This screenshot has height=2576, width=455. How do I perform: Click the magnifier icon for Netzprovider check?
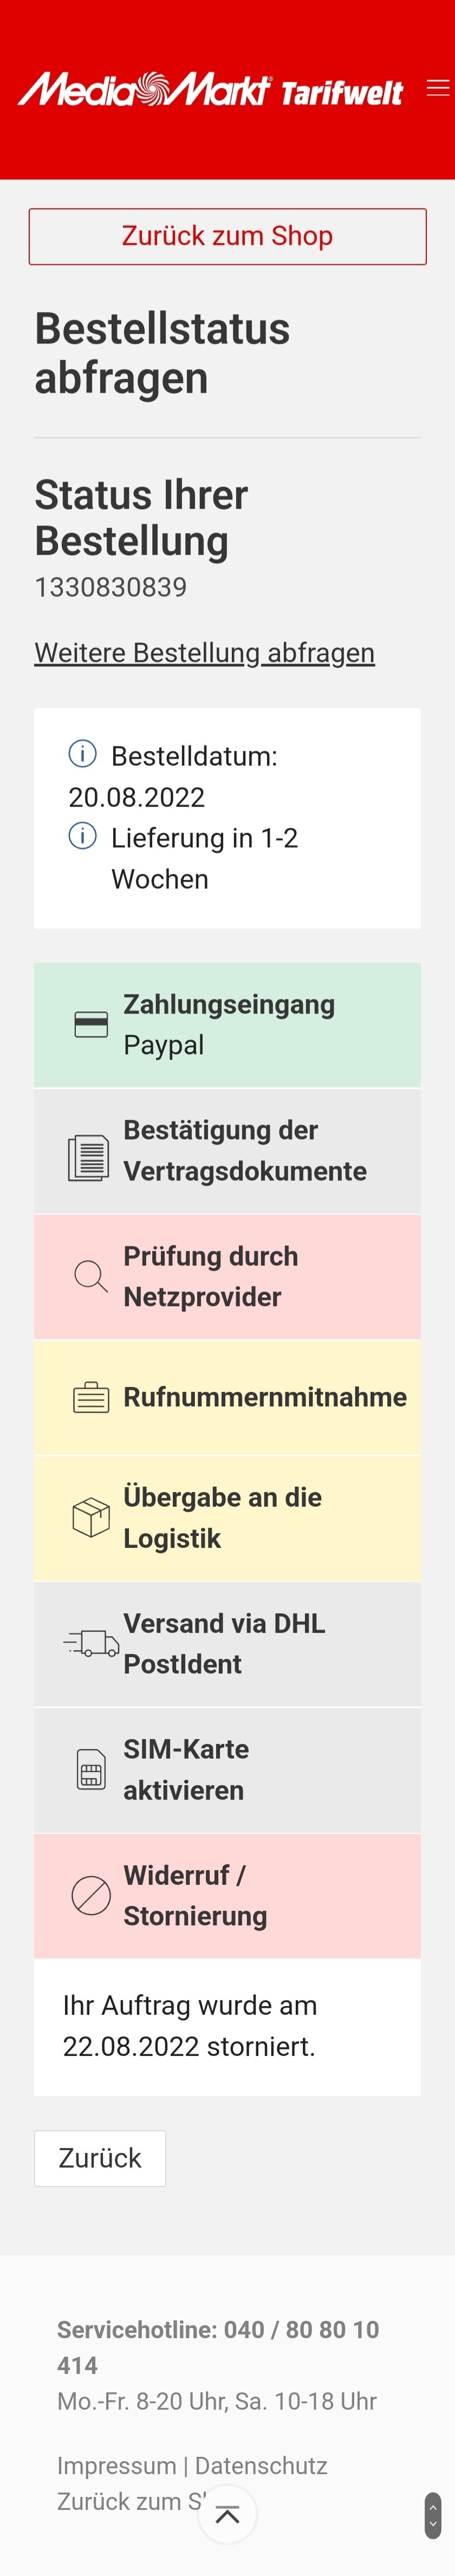(91, 1277)
